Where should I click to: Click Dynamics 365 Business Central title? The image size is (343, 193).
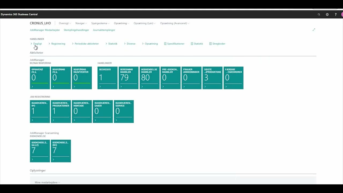click(19, 14)
